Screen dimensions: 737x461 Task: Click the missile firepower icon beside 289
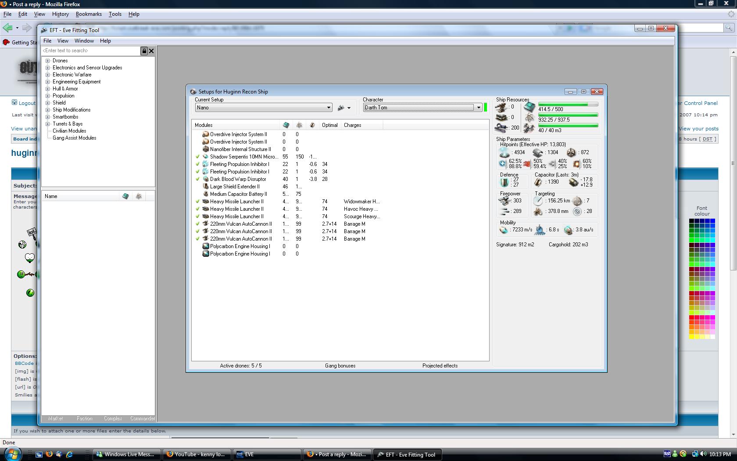point(504,212)
